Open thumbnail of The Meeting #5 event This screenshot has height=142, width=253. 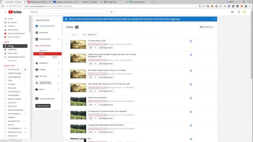(78, 115)
